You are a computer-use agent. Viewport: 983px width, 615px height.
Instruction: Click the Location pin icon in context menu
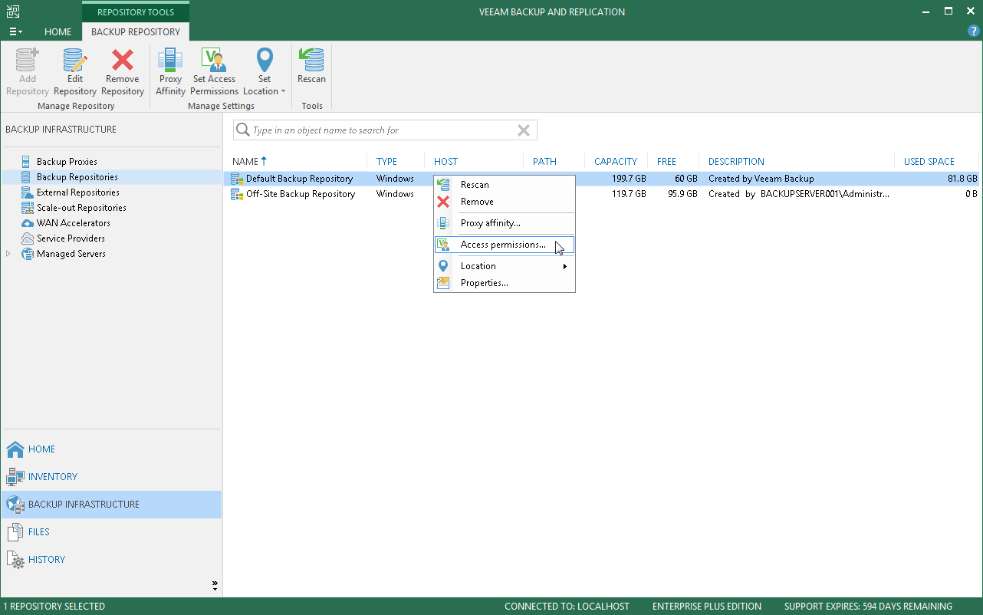443,266
